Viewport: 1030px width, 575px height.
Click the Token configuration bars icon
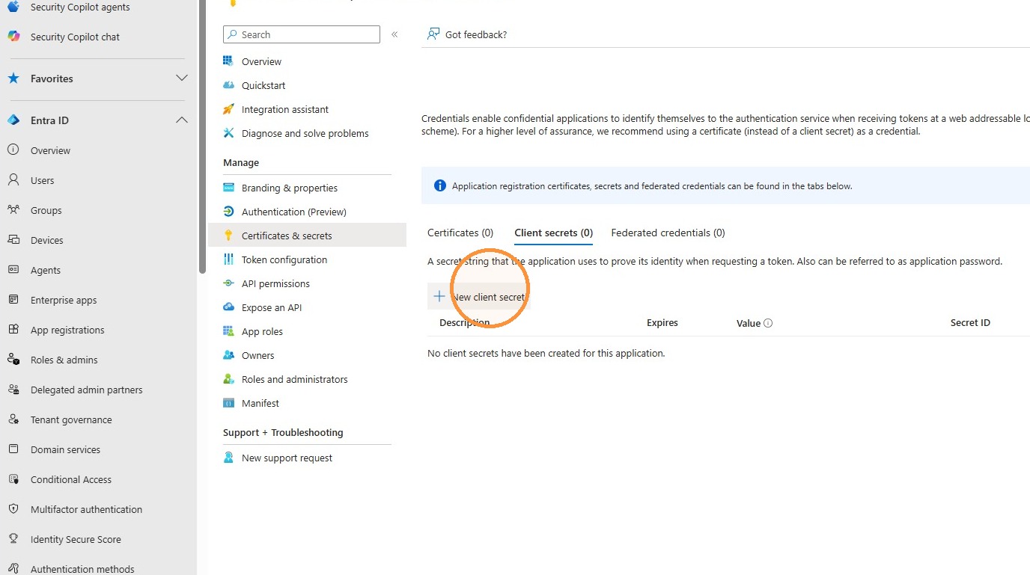pos(229,259)
